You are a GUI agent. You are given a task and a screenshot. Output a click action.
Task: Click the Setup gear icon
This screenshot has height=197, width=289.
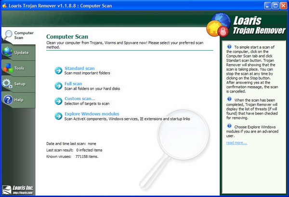[x=7, y=84]
